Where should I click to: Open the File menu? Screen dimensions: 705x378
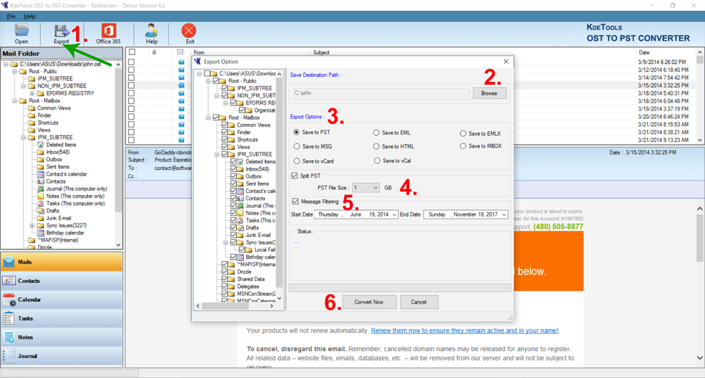(x=11, y=16)
